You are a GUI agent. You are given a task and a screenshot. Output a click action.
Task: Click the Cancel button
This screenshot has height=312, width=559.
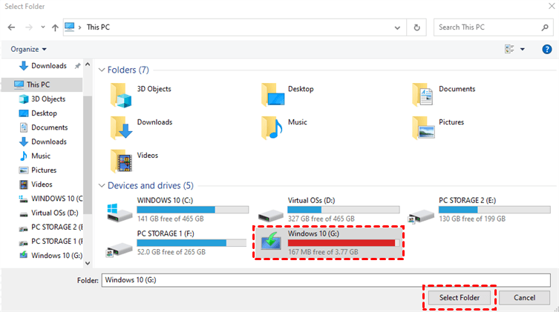pos(524,297)
